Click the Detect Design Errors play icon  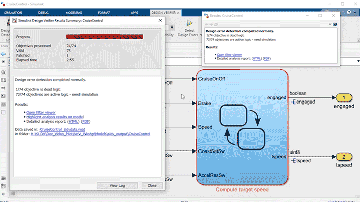pos(190,23)
